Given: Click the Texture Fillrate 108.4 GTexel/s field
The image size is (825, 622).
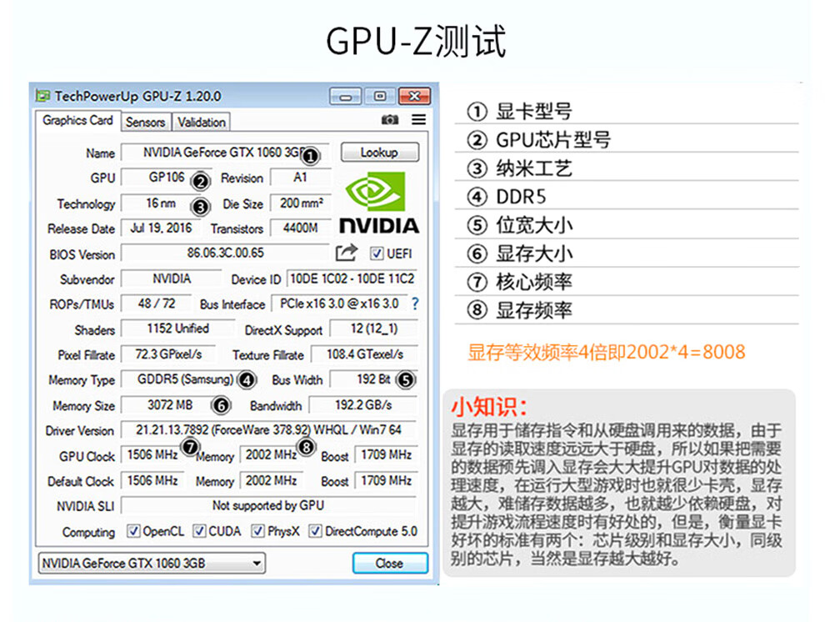Looking at the screenshot, I should click(x=365, y=354).
